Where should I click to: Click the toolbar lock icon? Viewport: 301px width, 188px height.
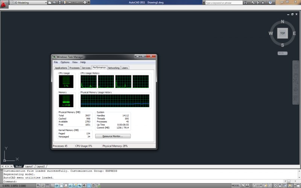(x=280, y=185)
